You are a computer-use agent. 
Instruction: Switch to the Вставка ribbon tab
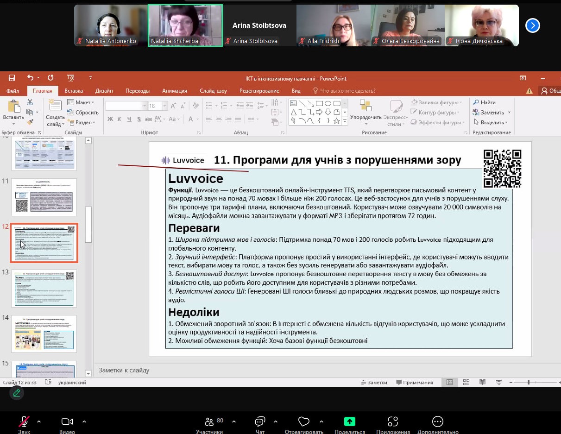point(74,91)
